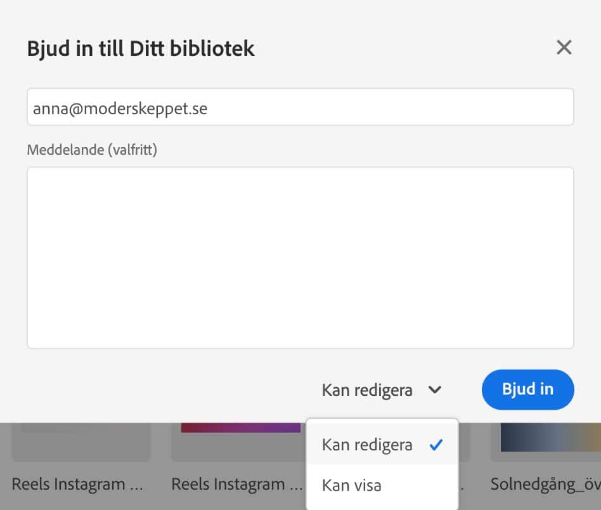Choose Kan visa from the open list
The width and height of the screenshot is (601, 510).
click(382, 485)
